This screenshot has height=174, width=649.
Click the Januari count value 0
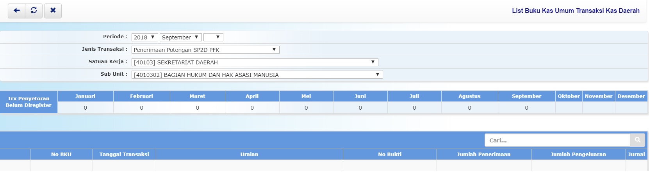85,108
